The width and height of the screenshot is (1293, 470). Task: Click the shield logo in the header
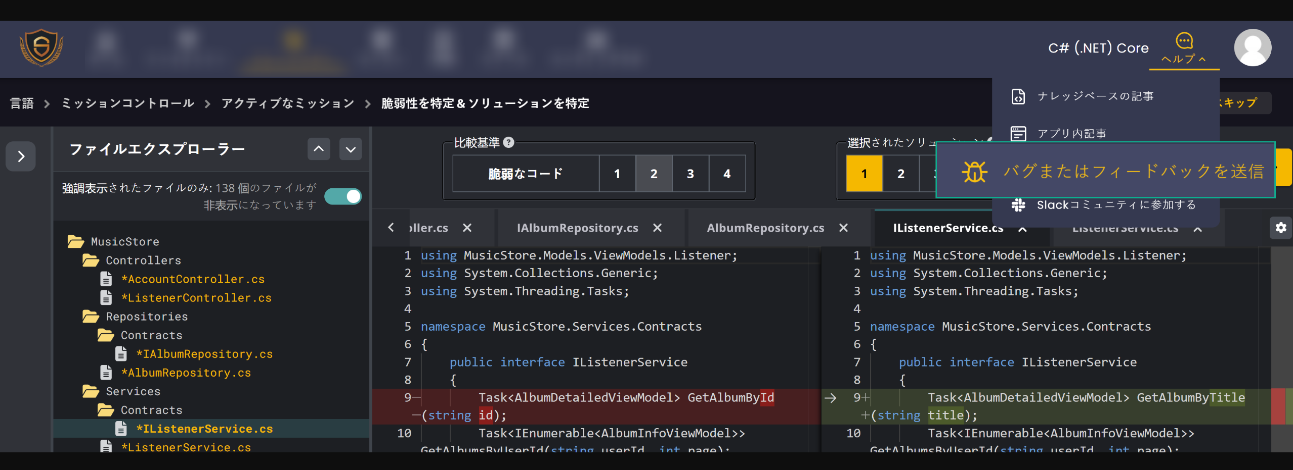click(41, 48)
